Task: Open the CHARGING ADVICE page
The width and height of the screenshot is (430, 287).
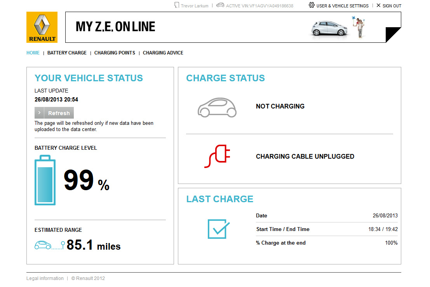Action: coord(163,53)
